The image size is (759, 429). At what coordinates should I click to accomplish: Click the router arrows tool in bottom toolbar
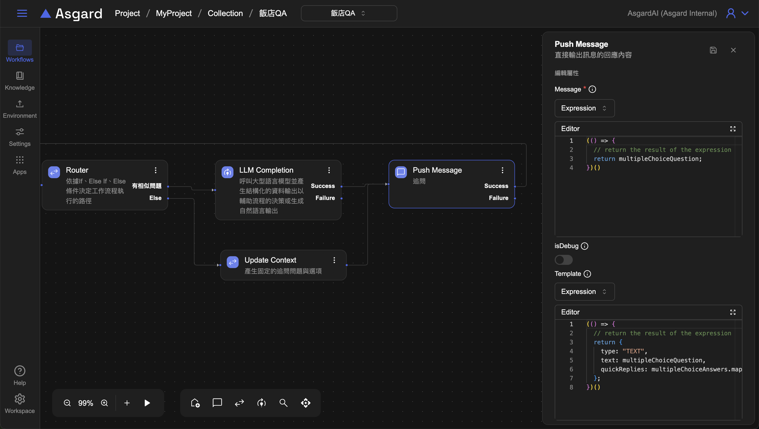[x=239, y=403]
